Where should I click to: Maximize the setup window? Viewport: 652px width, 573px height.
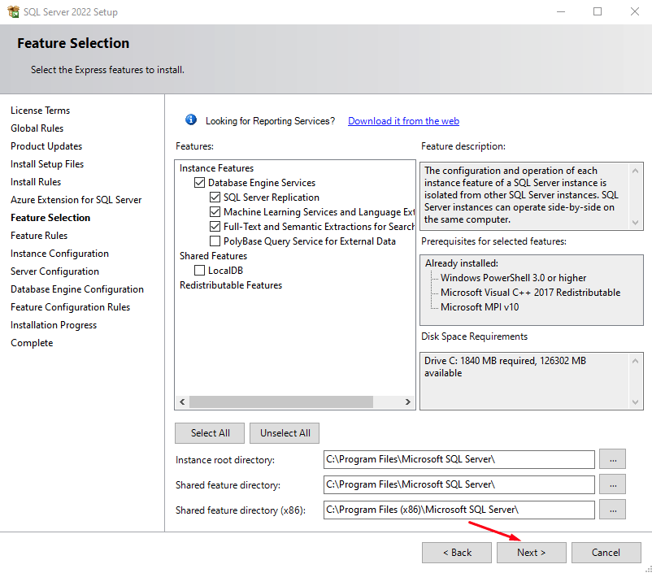[x=598, y=11]
